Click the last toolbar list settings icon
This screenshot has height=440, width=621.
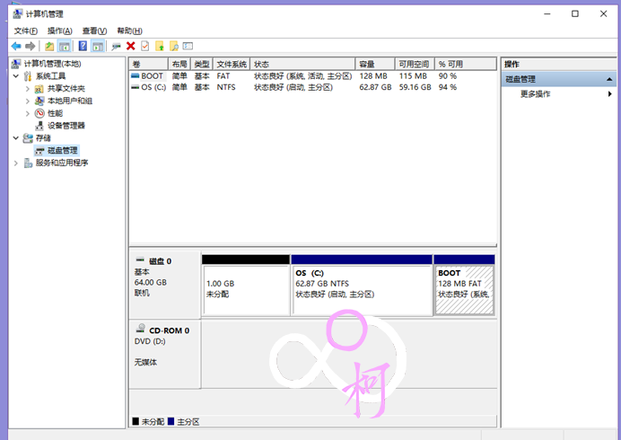188,47
